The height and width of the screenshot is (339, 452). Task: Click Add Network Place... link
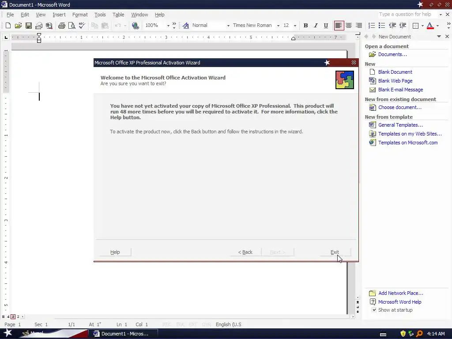click(x=401, y=293)
